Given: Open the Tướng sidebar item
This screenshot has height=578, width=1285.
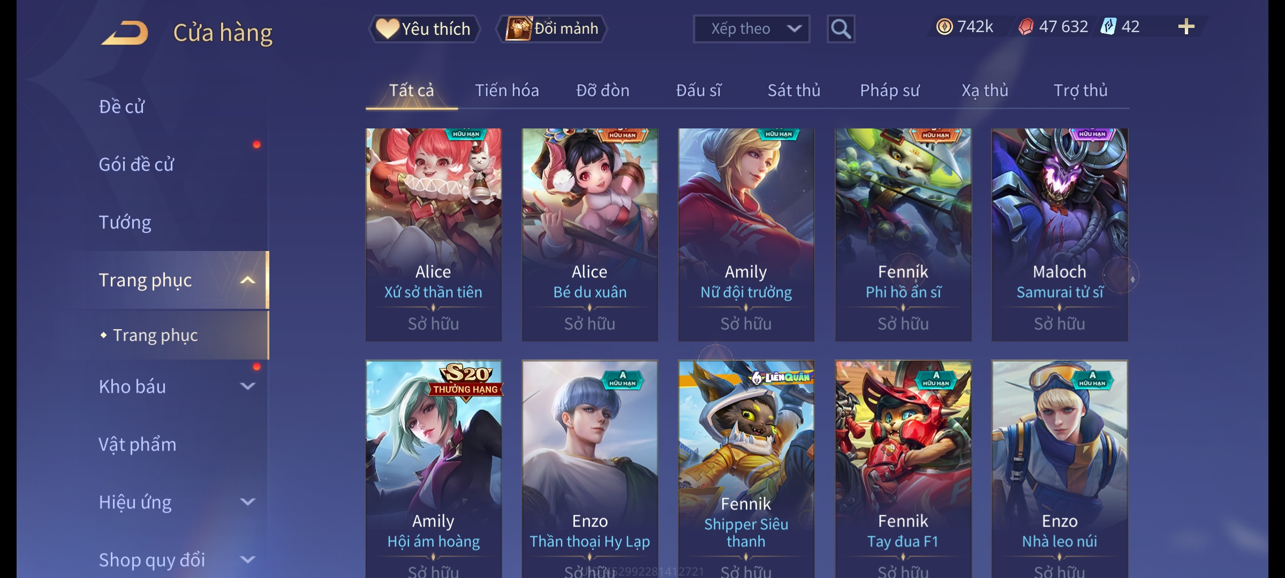Looking at the screenshot, I should 125,222.
